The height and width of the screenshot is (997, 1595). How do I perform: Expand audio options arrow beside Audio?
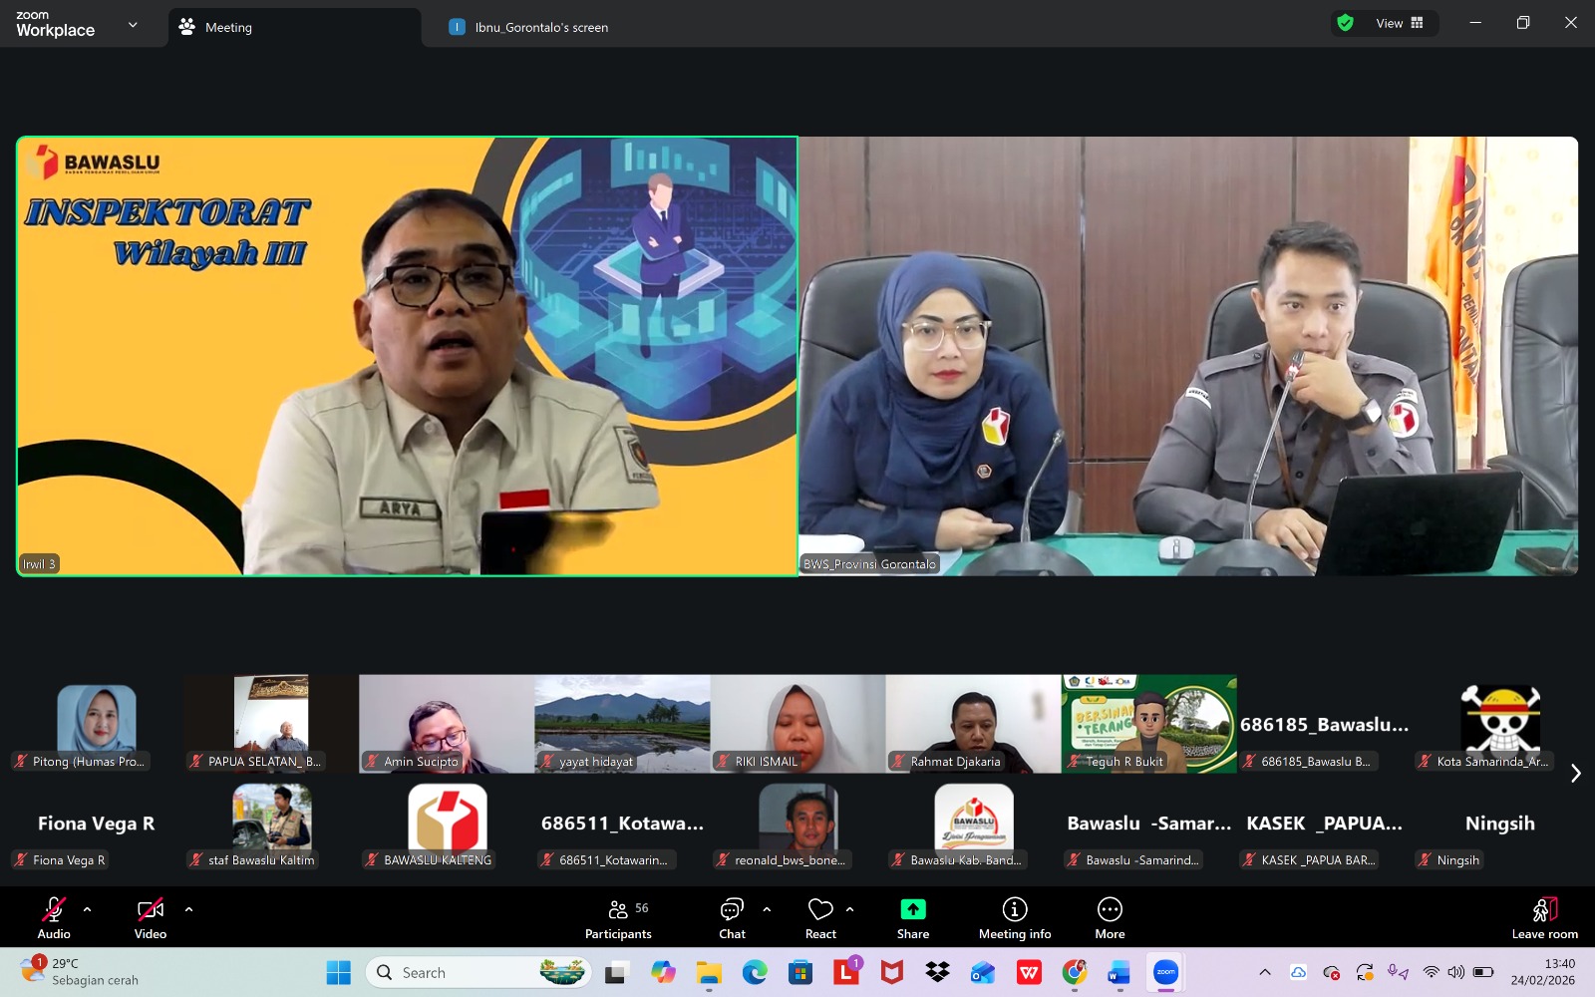88,909
